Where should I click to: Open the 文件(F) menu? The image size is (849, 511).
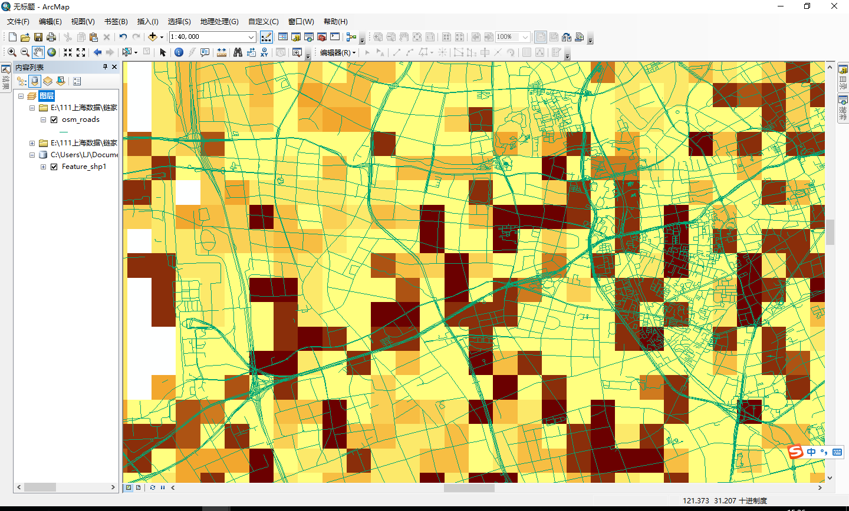(18, 22)
